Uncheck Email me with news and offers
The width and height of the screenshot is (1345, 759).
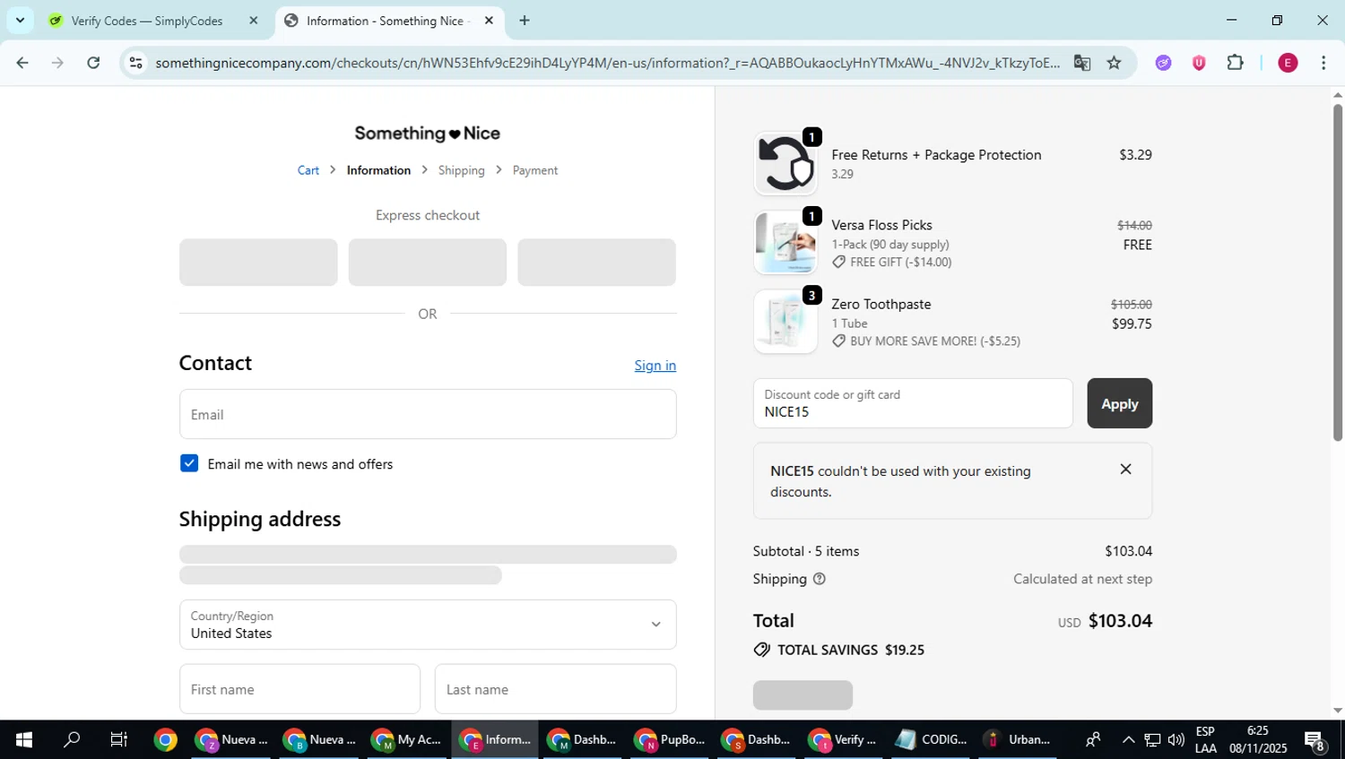[189, 463]
